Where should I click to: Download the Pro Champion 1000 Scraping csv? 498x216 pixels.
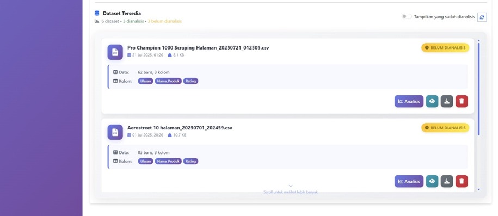pyautogui.click(x=446, y=101)
